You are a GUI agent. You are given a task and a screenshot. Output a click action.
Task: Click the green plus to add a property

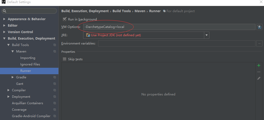(259, 65)
